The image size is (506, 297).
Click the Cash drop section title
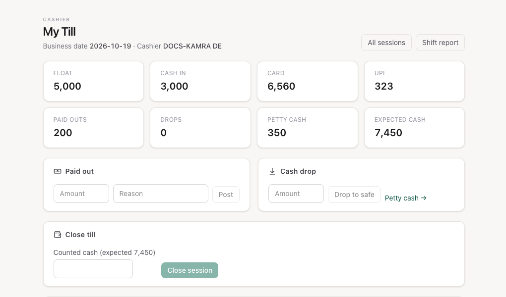coord(298,171)
